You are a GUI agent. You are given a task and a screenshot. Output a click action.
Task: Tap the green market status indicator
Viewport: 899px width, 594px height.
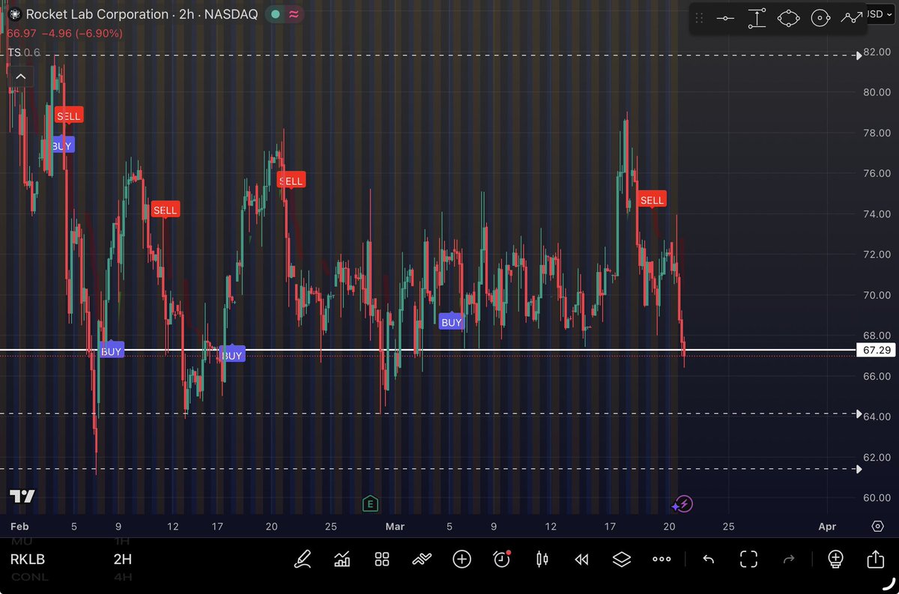coord(276,14)
